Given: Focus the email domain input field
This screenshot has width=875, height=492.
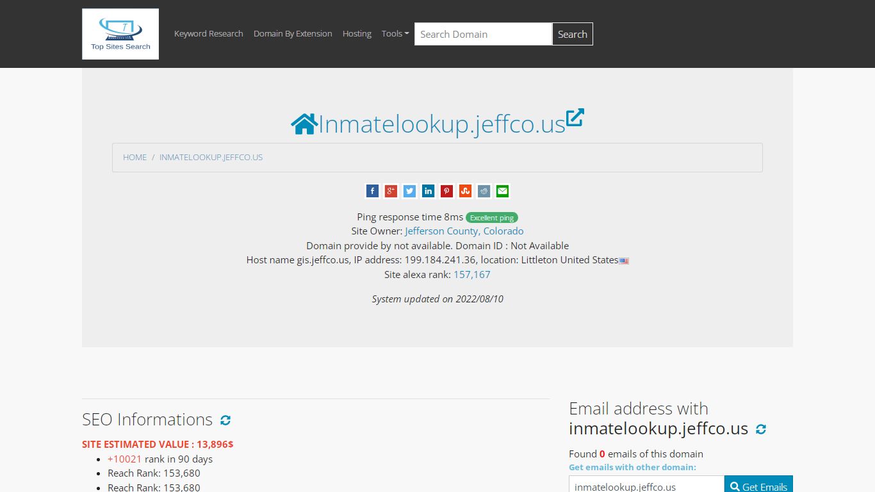Looking at the screenshot, I should (646, 487).
